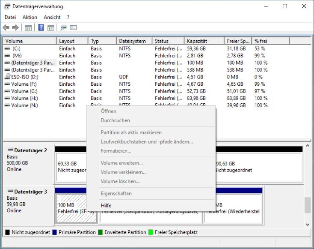Viewport: 314px width, 249px height.
Task: Click the Datenträger 3 disk label
Action: [30, 192]
